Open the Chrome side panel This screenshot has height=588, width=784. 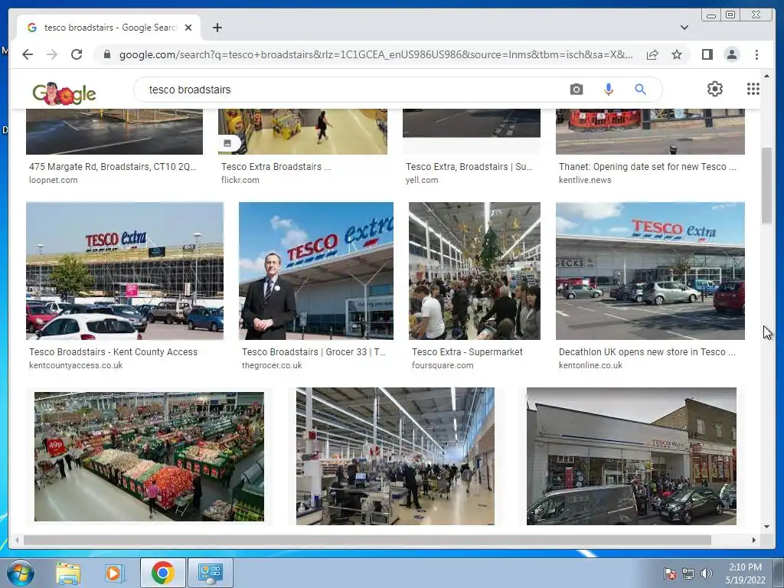click(x=707, y=54)
